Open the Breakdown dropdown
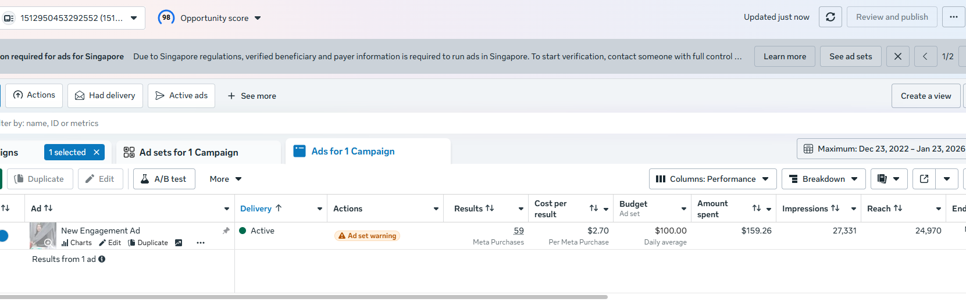966x302 pixels. coord(823,179)
